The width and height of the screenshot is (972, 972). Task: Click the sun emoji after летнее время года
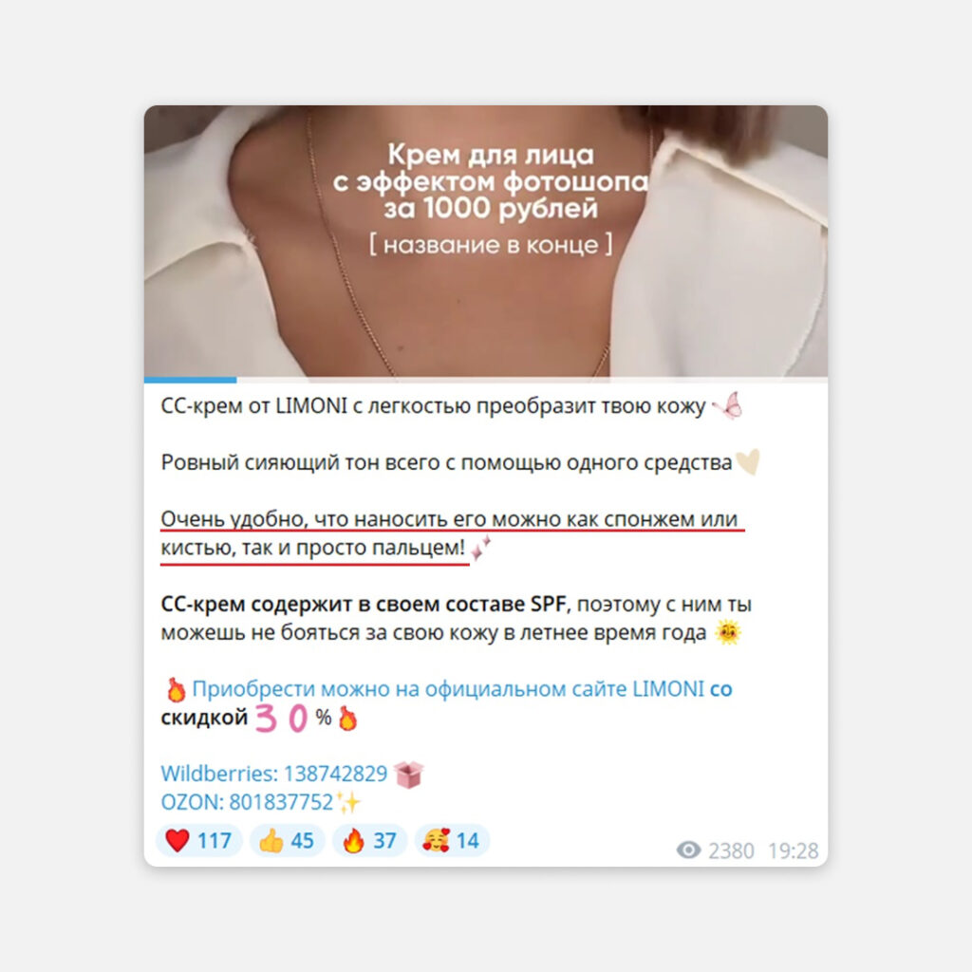[x=728, y=632]
